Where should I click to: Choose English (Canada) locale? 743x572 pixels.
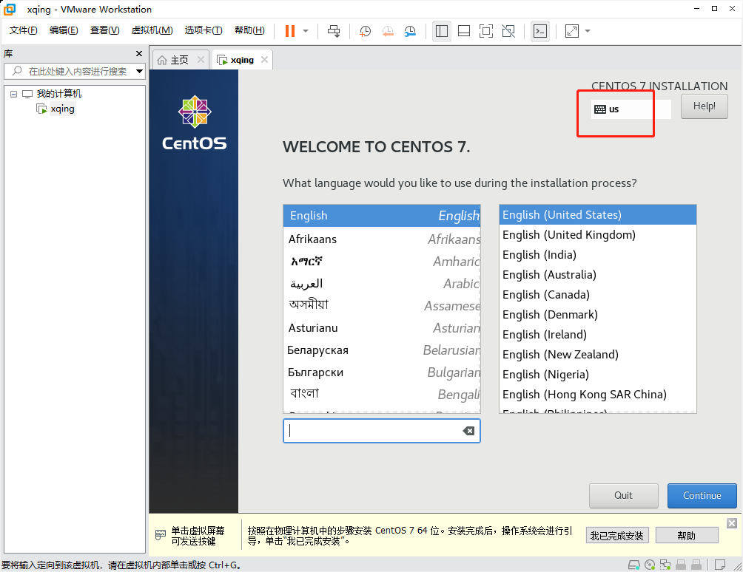point(597,294)
